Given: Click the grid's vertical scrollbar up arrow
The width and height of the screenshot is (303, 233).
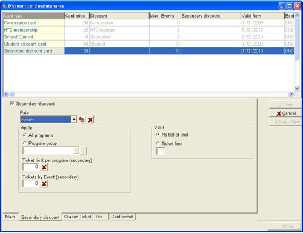Looking at the screenshot, I should [x=297, y=15].
